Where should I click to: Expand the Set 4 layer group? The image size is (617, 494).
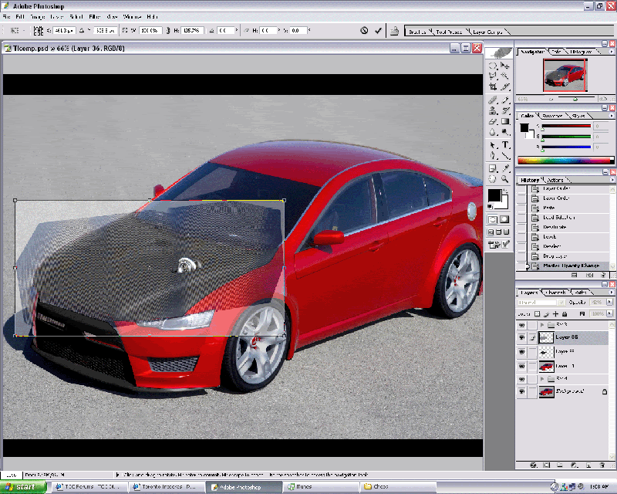(x=542, y=377)
